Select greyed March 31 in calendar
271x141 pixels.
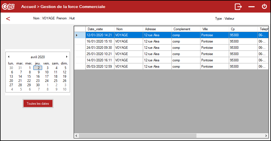[20, 68]
